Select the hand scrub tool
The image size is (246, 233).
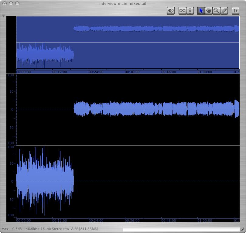click(x=209, y=11)
